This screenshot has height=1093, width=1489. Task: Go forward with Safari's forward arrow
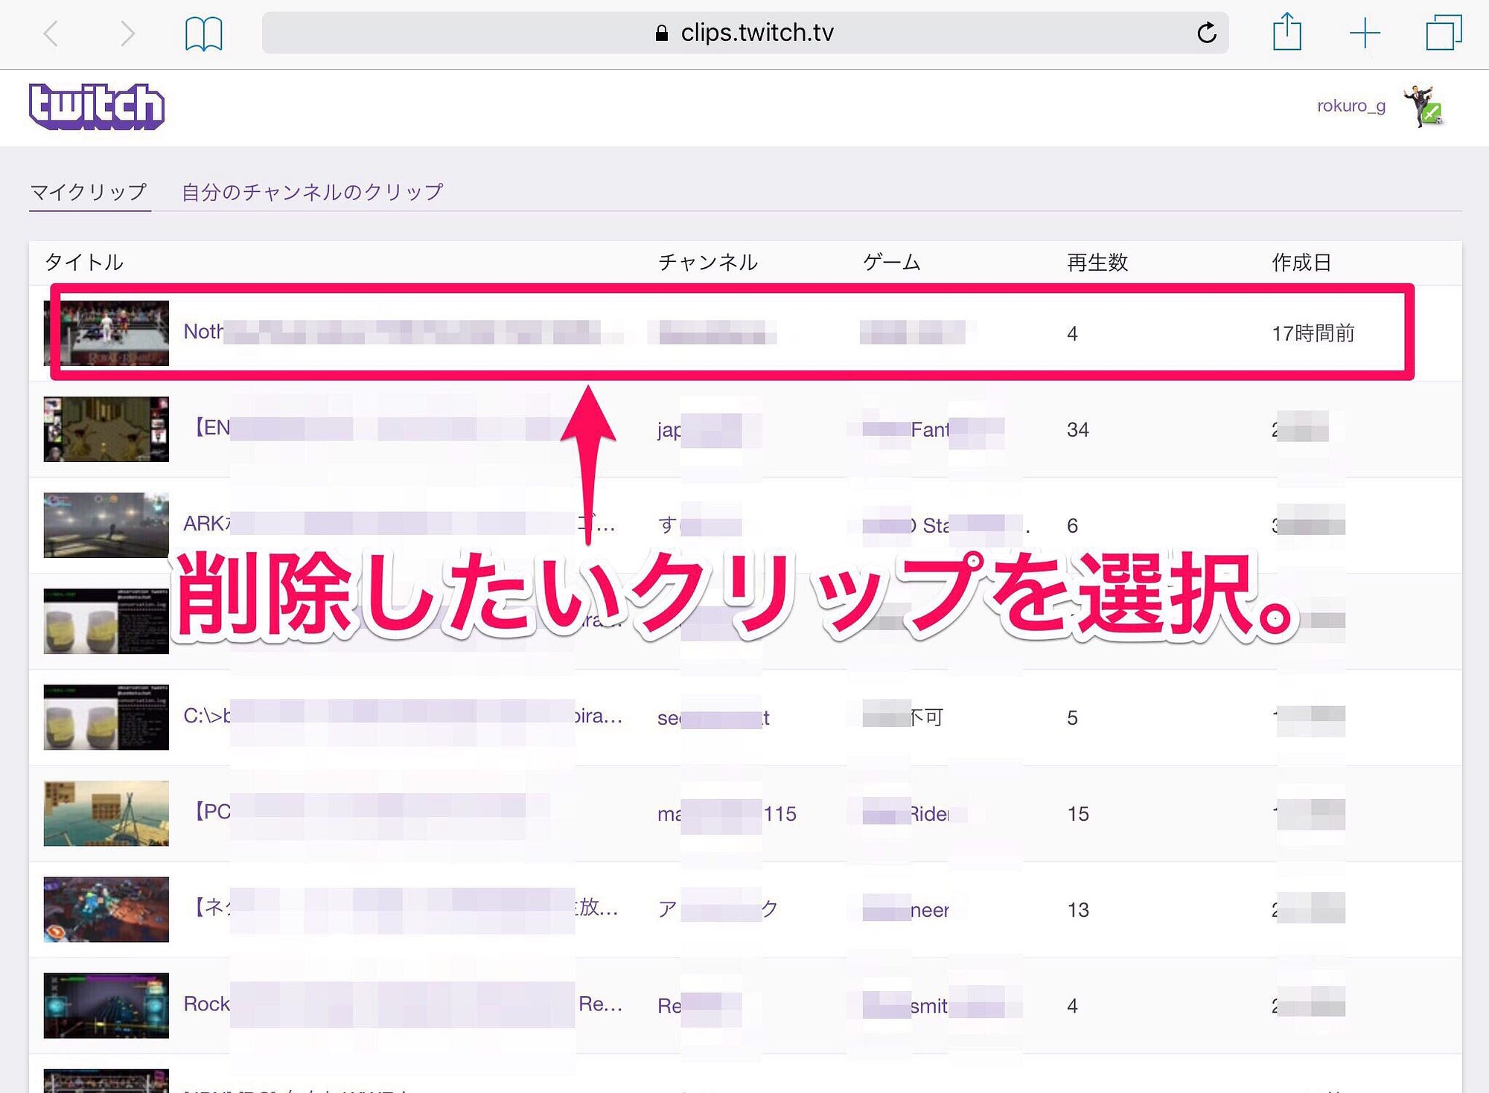click(127, 33)
